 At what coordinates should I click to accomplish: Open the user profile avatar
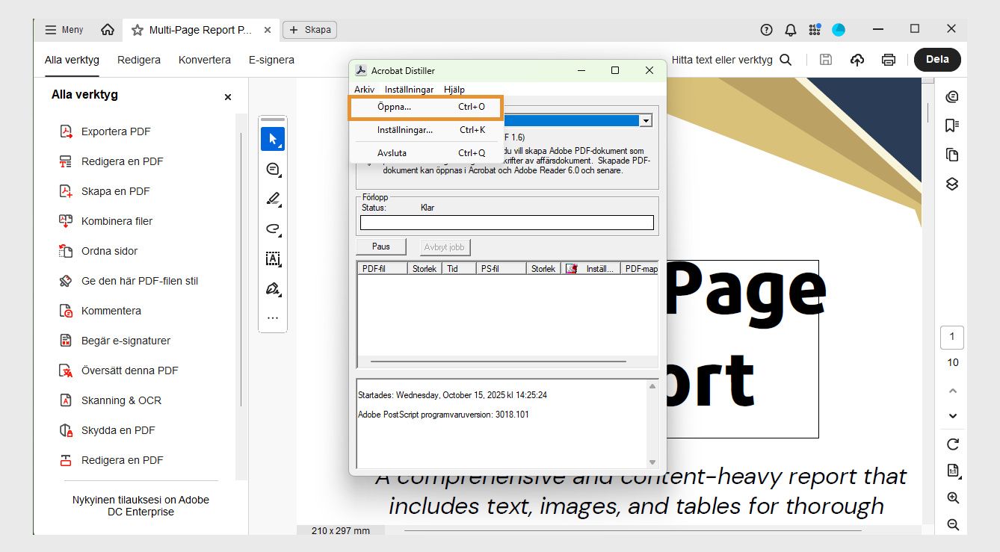pos(839,30)
